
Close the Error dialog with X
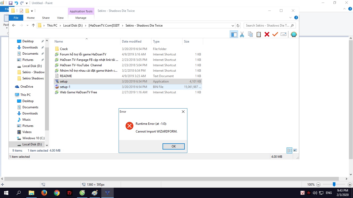click(183, 112)
